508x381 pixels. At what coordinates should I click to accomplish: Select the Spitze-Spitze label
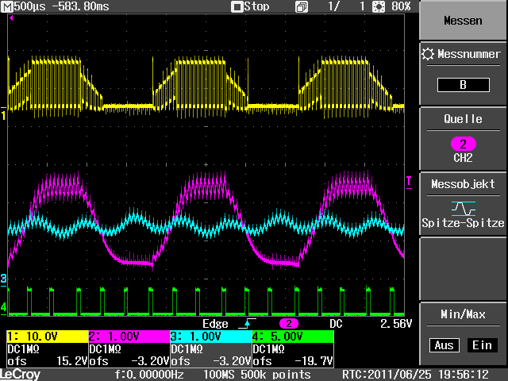point(463,223)
